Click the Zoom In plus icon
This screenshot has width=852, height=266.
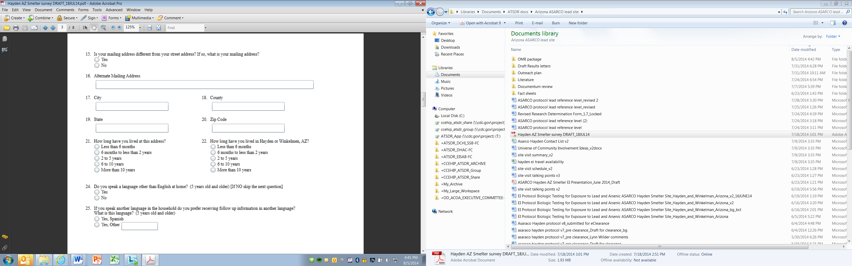tap(120, 28)
